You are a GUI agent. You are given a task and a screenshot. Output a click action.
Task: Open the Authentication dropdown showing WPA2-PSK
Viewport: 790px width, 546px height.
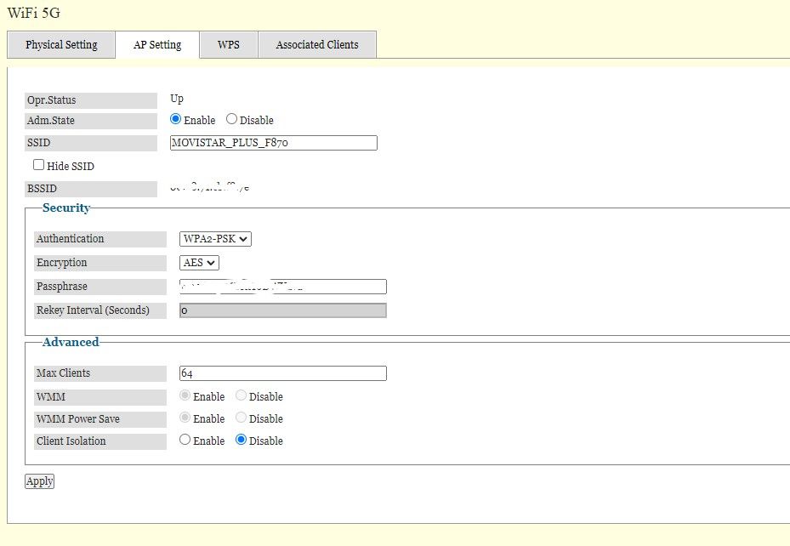point(215,239)
